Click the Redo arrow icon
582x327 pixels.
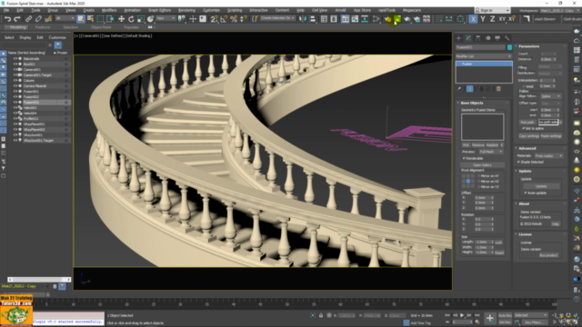(x=17, y=19)
